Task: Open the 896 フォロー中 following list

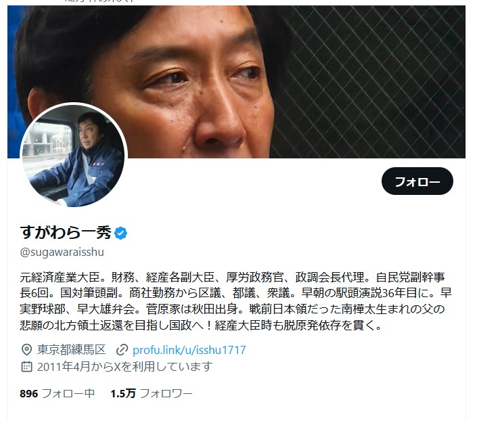Action: click(x=58, y=394)
